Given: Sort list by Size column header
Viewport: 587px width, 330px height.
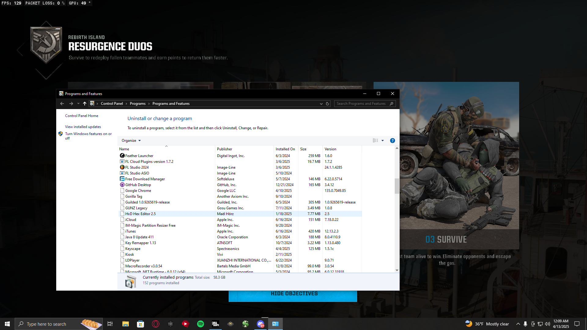Looking at the screenshot, I should click(x=310, y=149).
